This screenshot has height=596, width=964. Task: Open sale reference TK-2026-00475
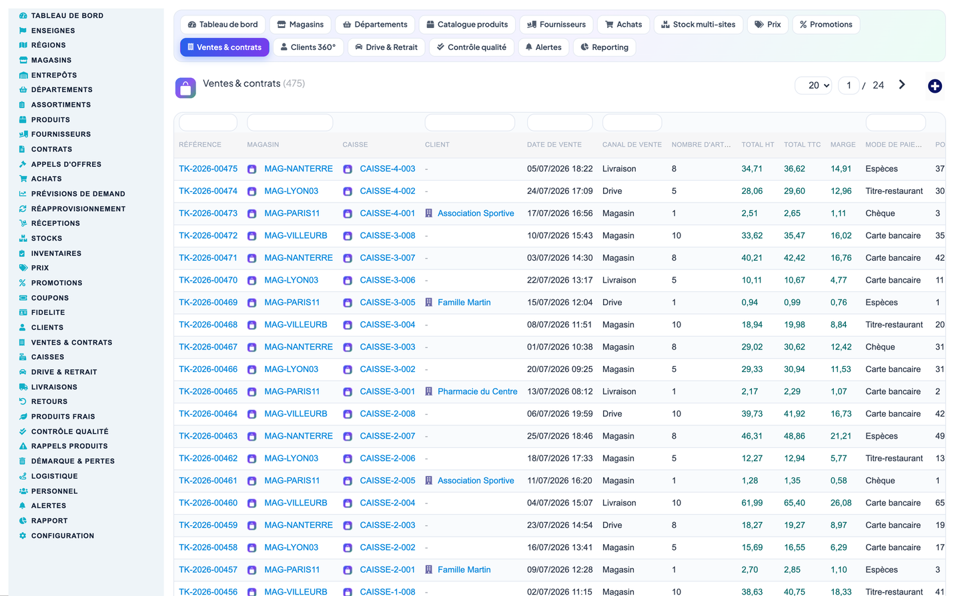point(208,169)
